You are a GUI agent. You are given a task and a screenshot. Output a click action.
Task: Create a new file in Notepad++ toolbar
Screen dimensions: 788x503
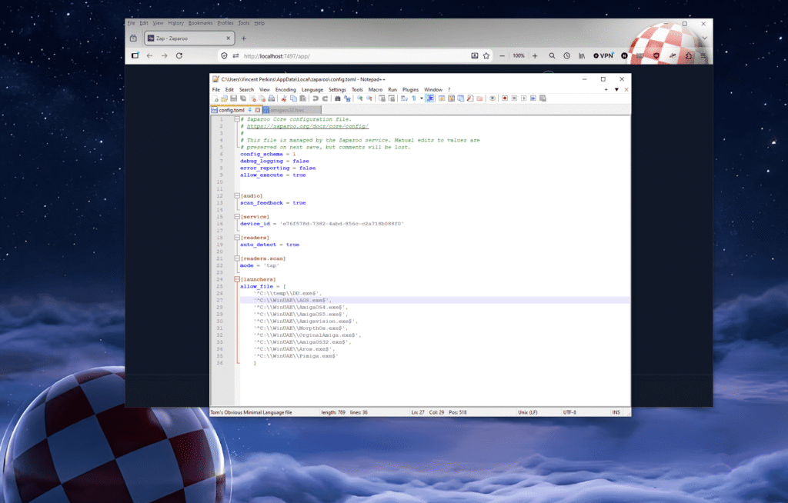click(215, 98)
